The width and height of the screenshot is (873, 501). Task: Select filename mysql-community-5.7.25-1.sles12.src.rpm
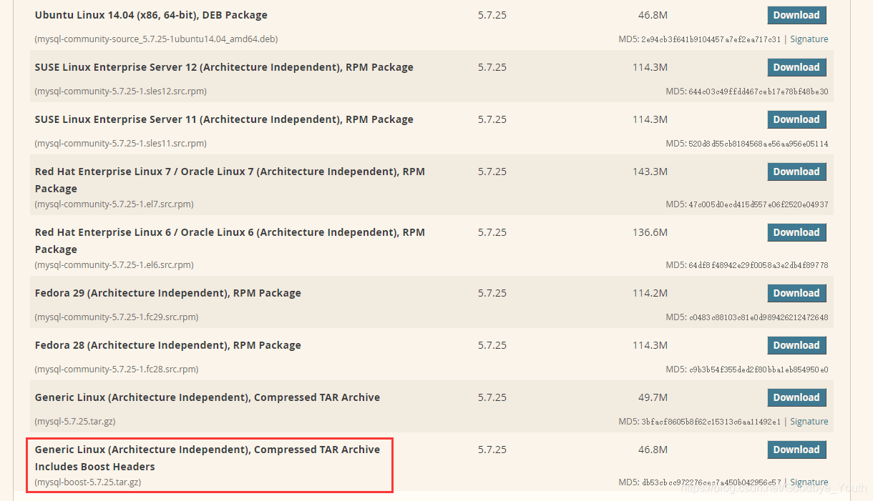pyautogui.click(x=120, y=91)
